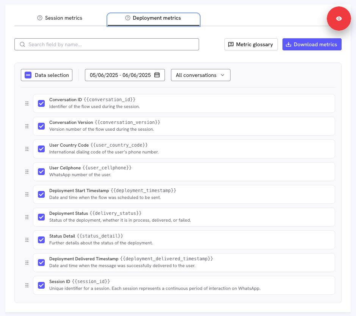Screen dimensions: 356x316
Task: Click 'Version number of the flow' description
Action: [102, 129]
